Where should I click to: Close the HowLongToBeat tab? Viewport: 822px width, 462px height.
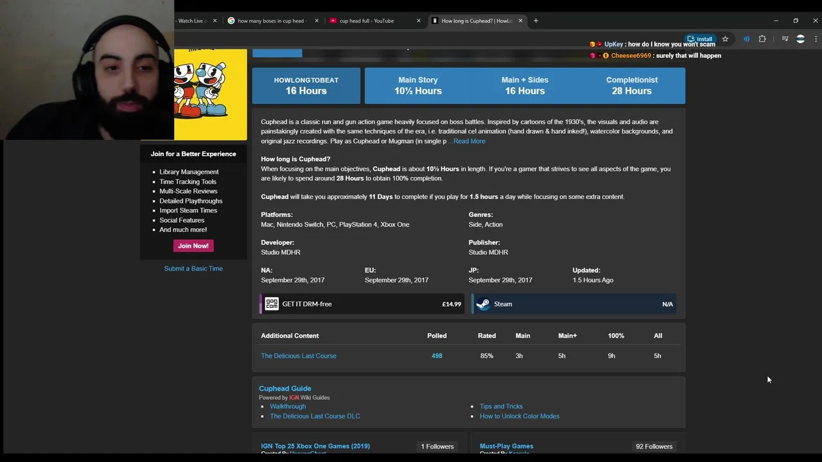(x=520, y=21)
